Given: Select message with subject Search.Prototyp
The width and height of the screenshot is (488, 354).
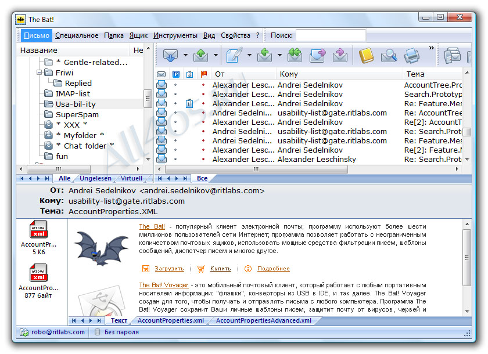Looking at the screenshot, I should click(x=308, y=94).
